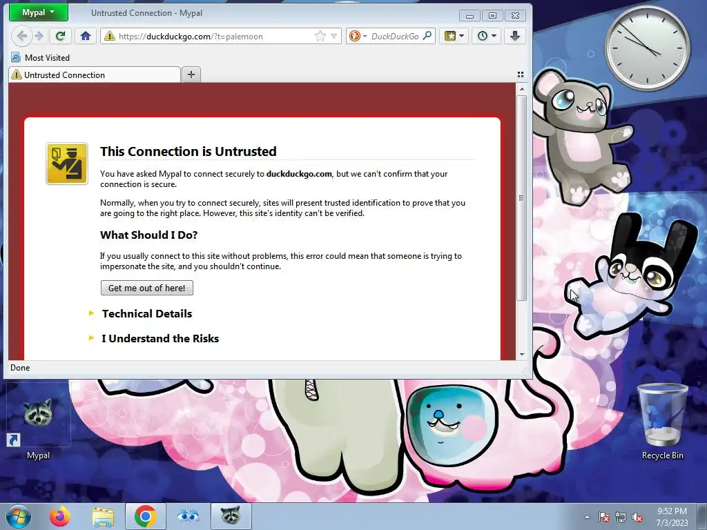The height and width of the screenshot is (530, 707).
Task: Click the This Connection is Untrusted heading
Action: click(x=188, y=151)
